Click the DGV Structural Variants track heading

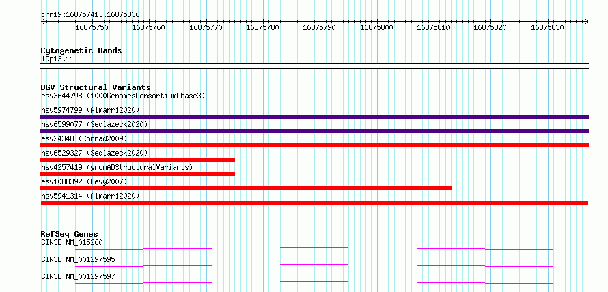coord(96,87)
